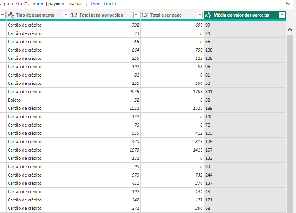The width and height of the screenshot is (296, 213).
Task: Click inside the formula bar text
Action: point(58,4)
